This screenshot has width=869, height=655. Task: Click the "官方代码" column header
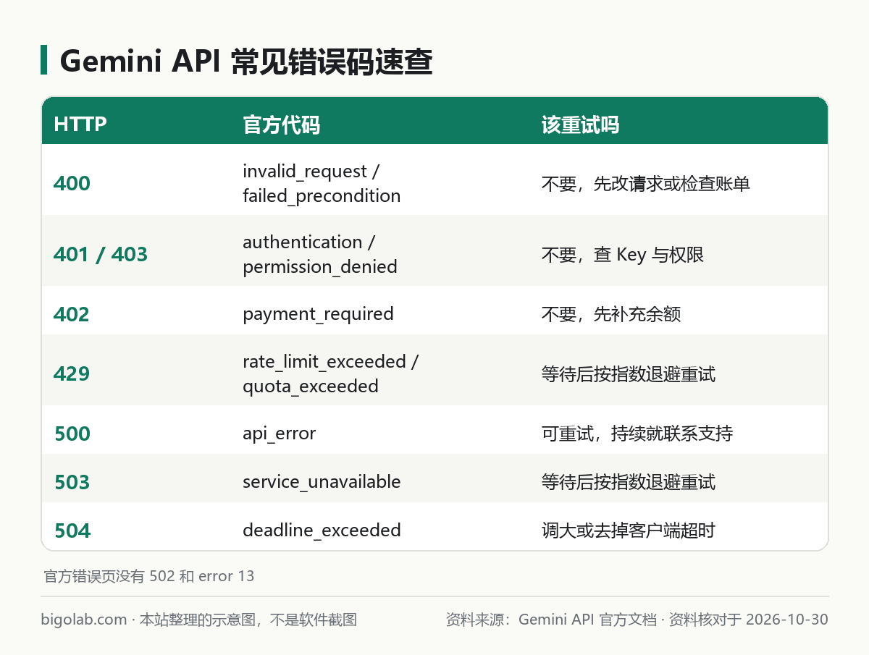click(281, 124)
